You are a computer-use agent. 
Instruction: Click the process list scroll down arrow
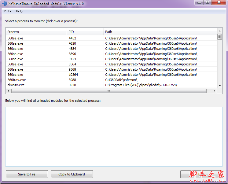coord(220,86)
